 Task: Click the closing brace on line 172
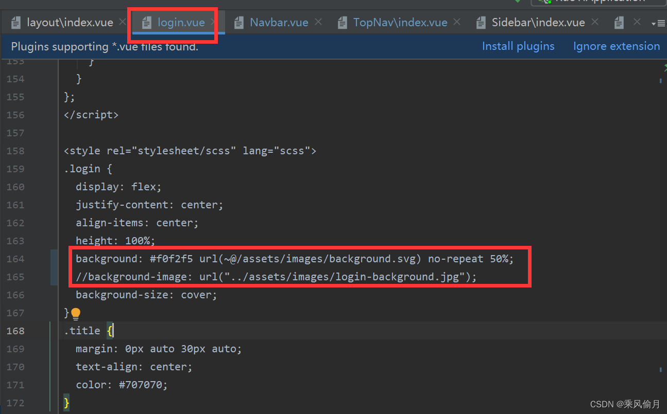(66, 403)
